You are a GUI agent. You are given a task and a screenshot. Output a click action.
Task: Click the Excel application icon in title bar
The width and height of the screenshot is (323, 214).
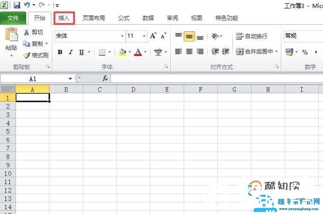pos(4,5)
